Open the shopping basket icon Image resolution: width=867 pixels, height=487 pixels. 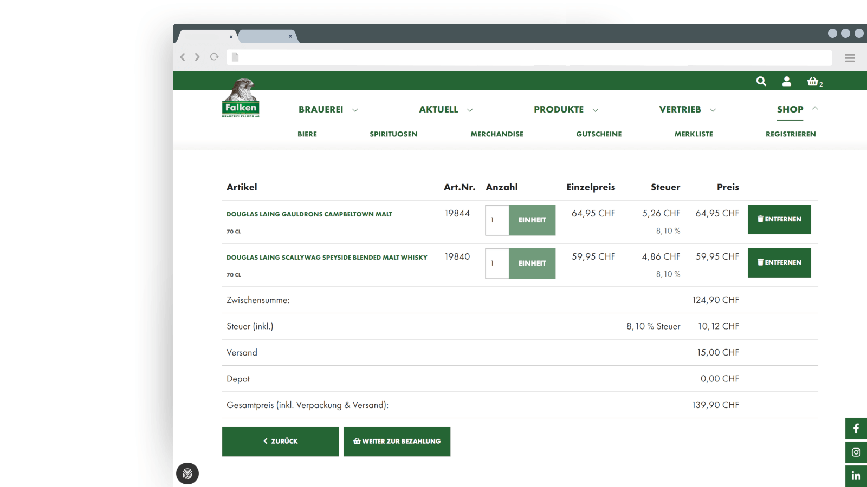point(813,81)
